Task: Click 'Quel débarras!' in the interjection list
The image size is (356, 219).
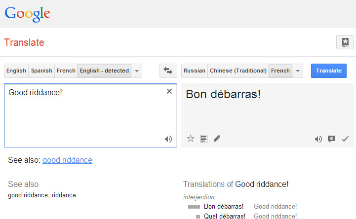Action: point(225,216)
